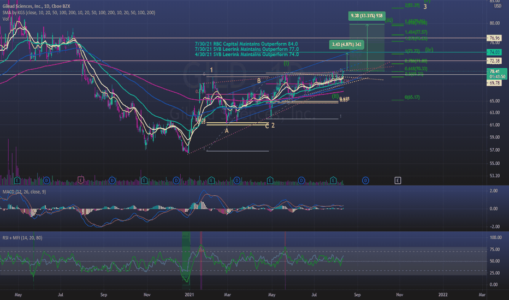Click the 2(83.39) Fibonacci level label
Screen dimensions: 509x300
(x=412, y=5)
